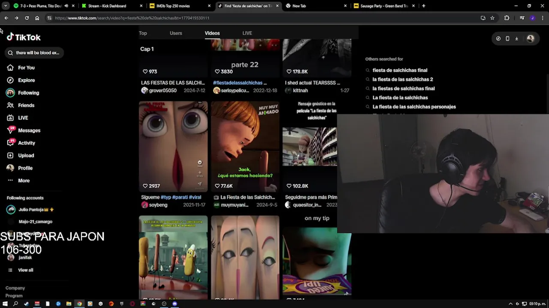Open the media control playlist icon
This screenshot has width=549, height=308.
click(x=522, y=18)
